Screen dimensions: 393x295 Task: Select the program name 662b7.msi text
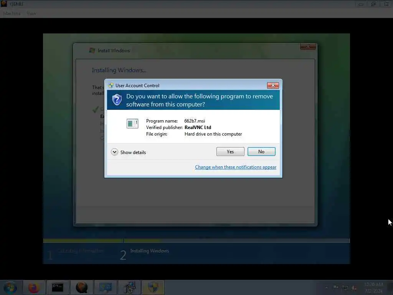tap(195, 121)
